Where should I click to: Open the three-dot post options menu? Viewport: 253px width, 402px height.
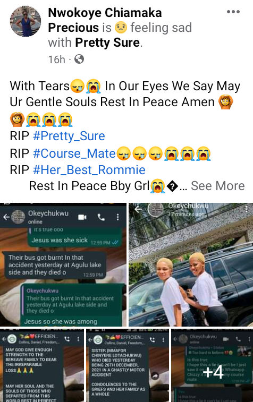click(233, 12)
